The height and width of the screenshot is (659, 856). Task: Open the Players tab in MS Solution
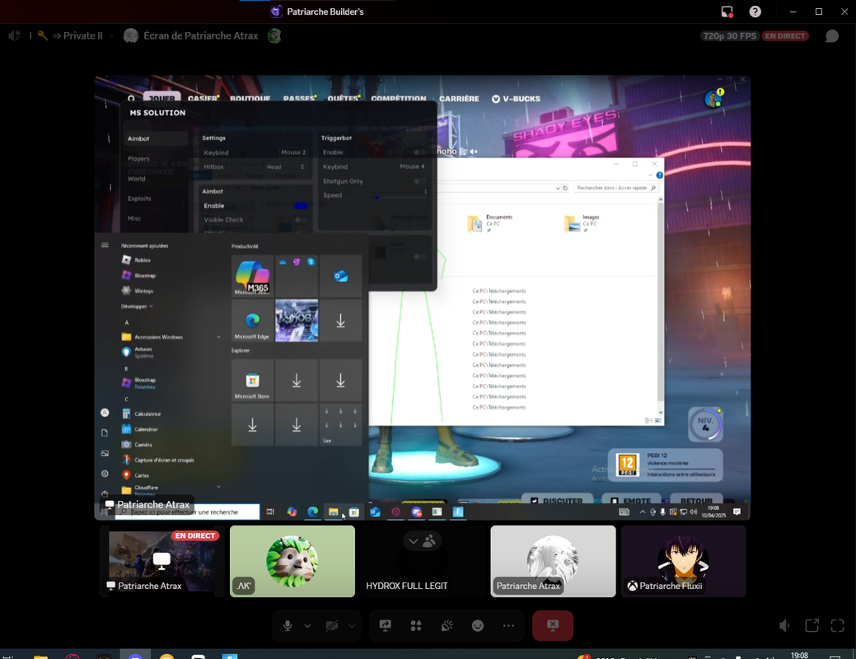point(138,159)
